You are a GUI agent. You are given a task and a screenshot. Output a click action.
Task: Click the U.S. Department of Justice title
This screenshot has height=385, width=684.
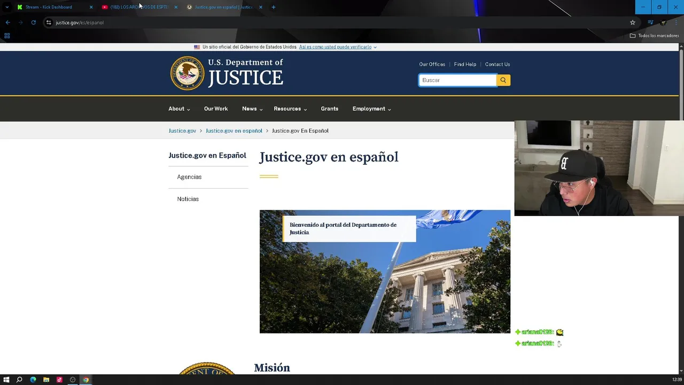pyautogui.click(x=245, y=73)
